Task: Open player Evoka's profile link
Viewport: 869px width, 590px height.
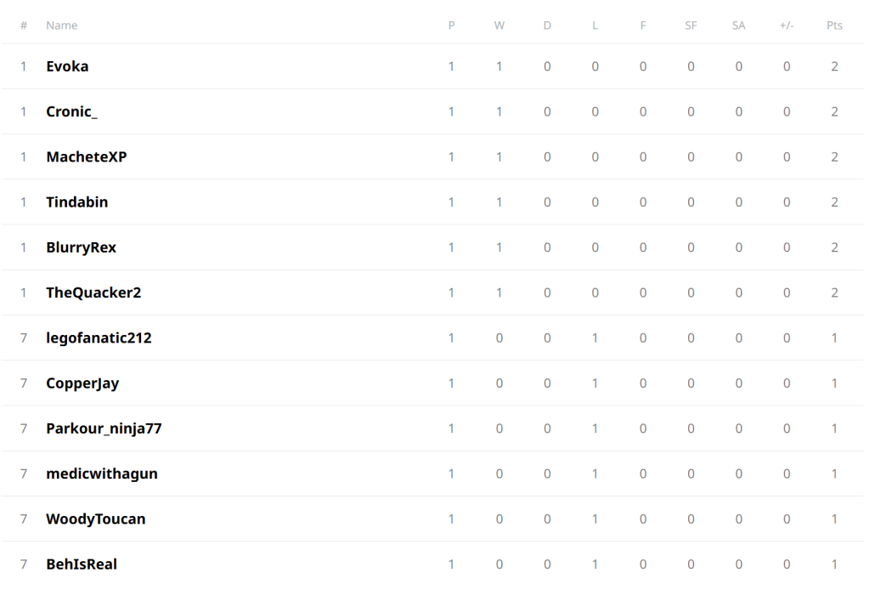Action: 67,66
